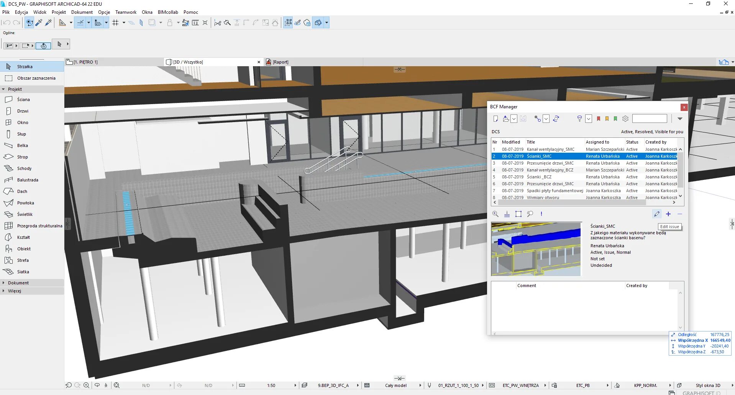Create new issue in BCF Manager
The width and height of the screenshot is (735, 395).
tap(495, 119)
